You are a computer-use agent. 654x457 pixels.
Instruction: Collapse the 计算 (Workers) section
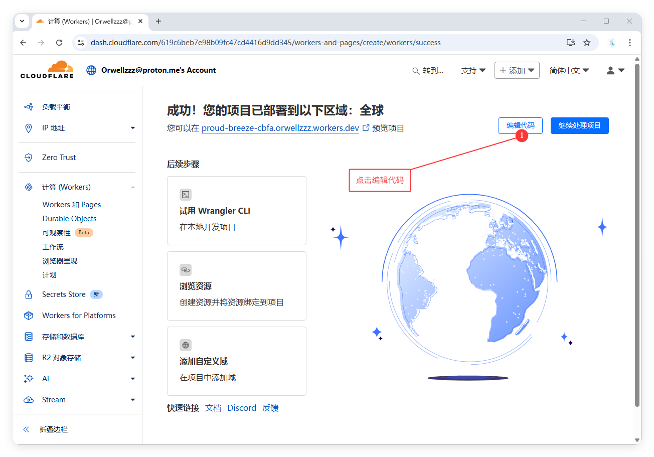click(x=132, y=187)
